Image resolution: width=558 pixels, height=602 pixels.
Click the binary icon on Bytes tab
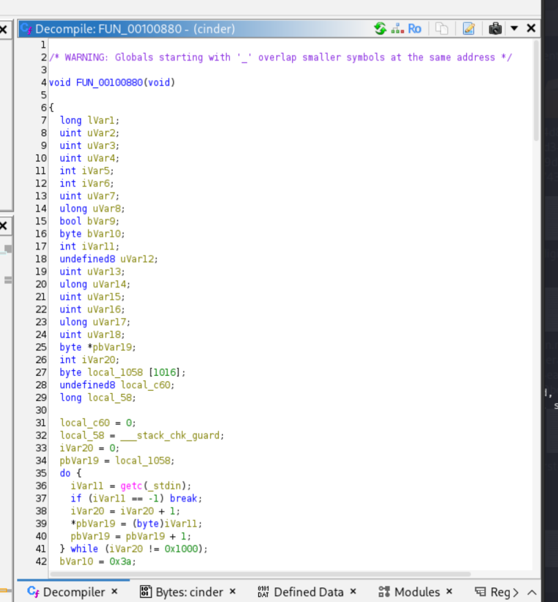click(145, 591)
